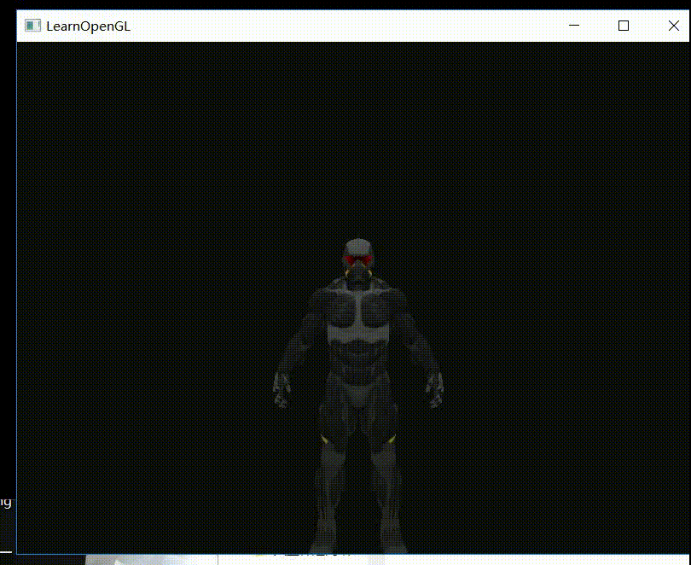Close the LearnOpenGL window
Viewport: 691px width, 565px height.
[673, 26]
